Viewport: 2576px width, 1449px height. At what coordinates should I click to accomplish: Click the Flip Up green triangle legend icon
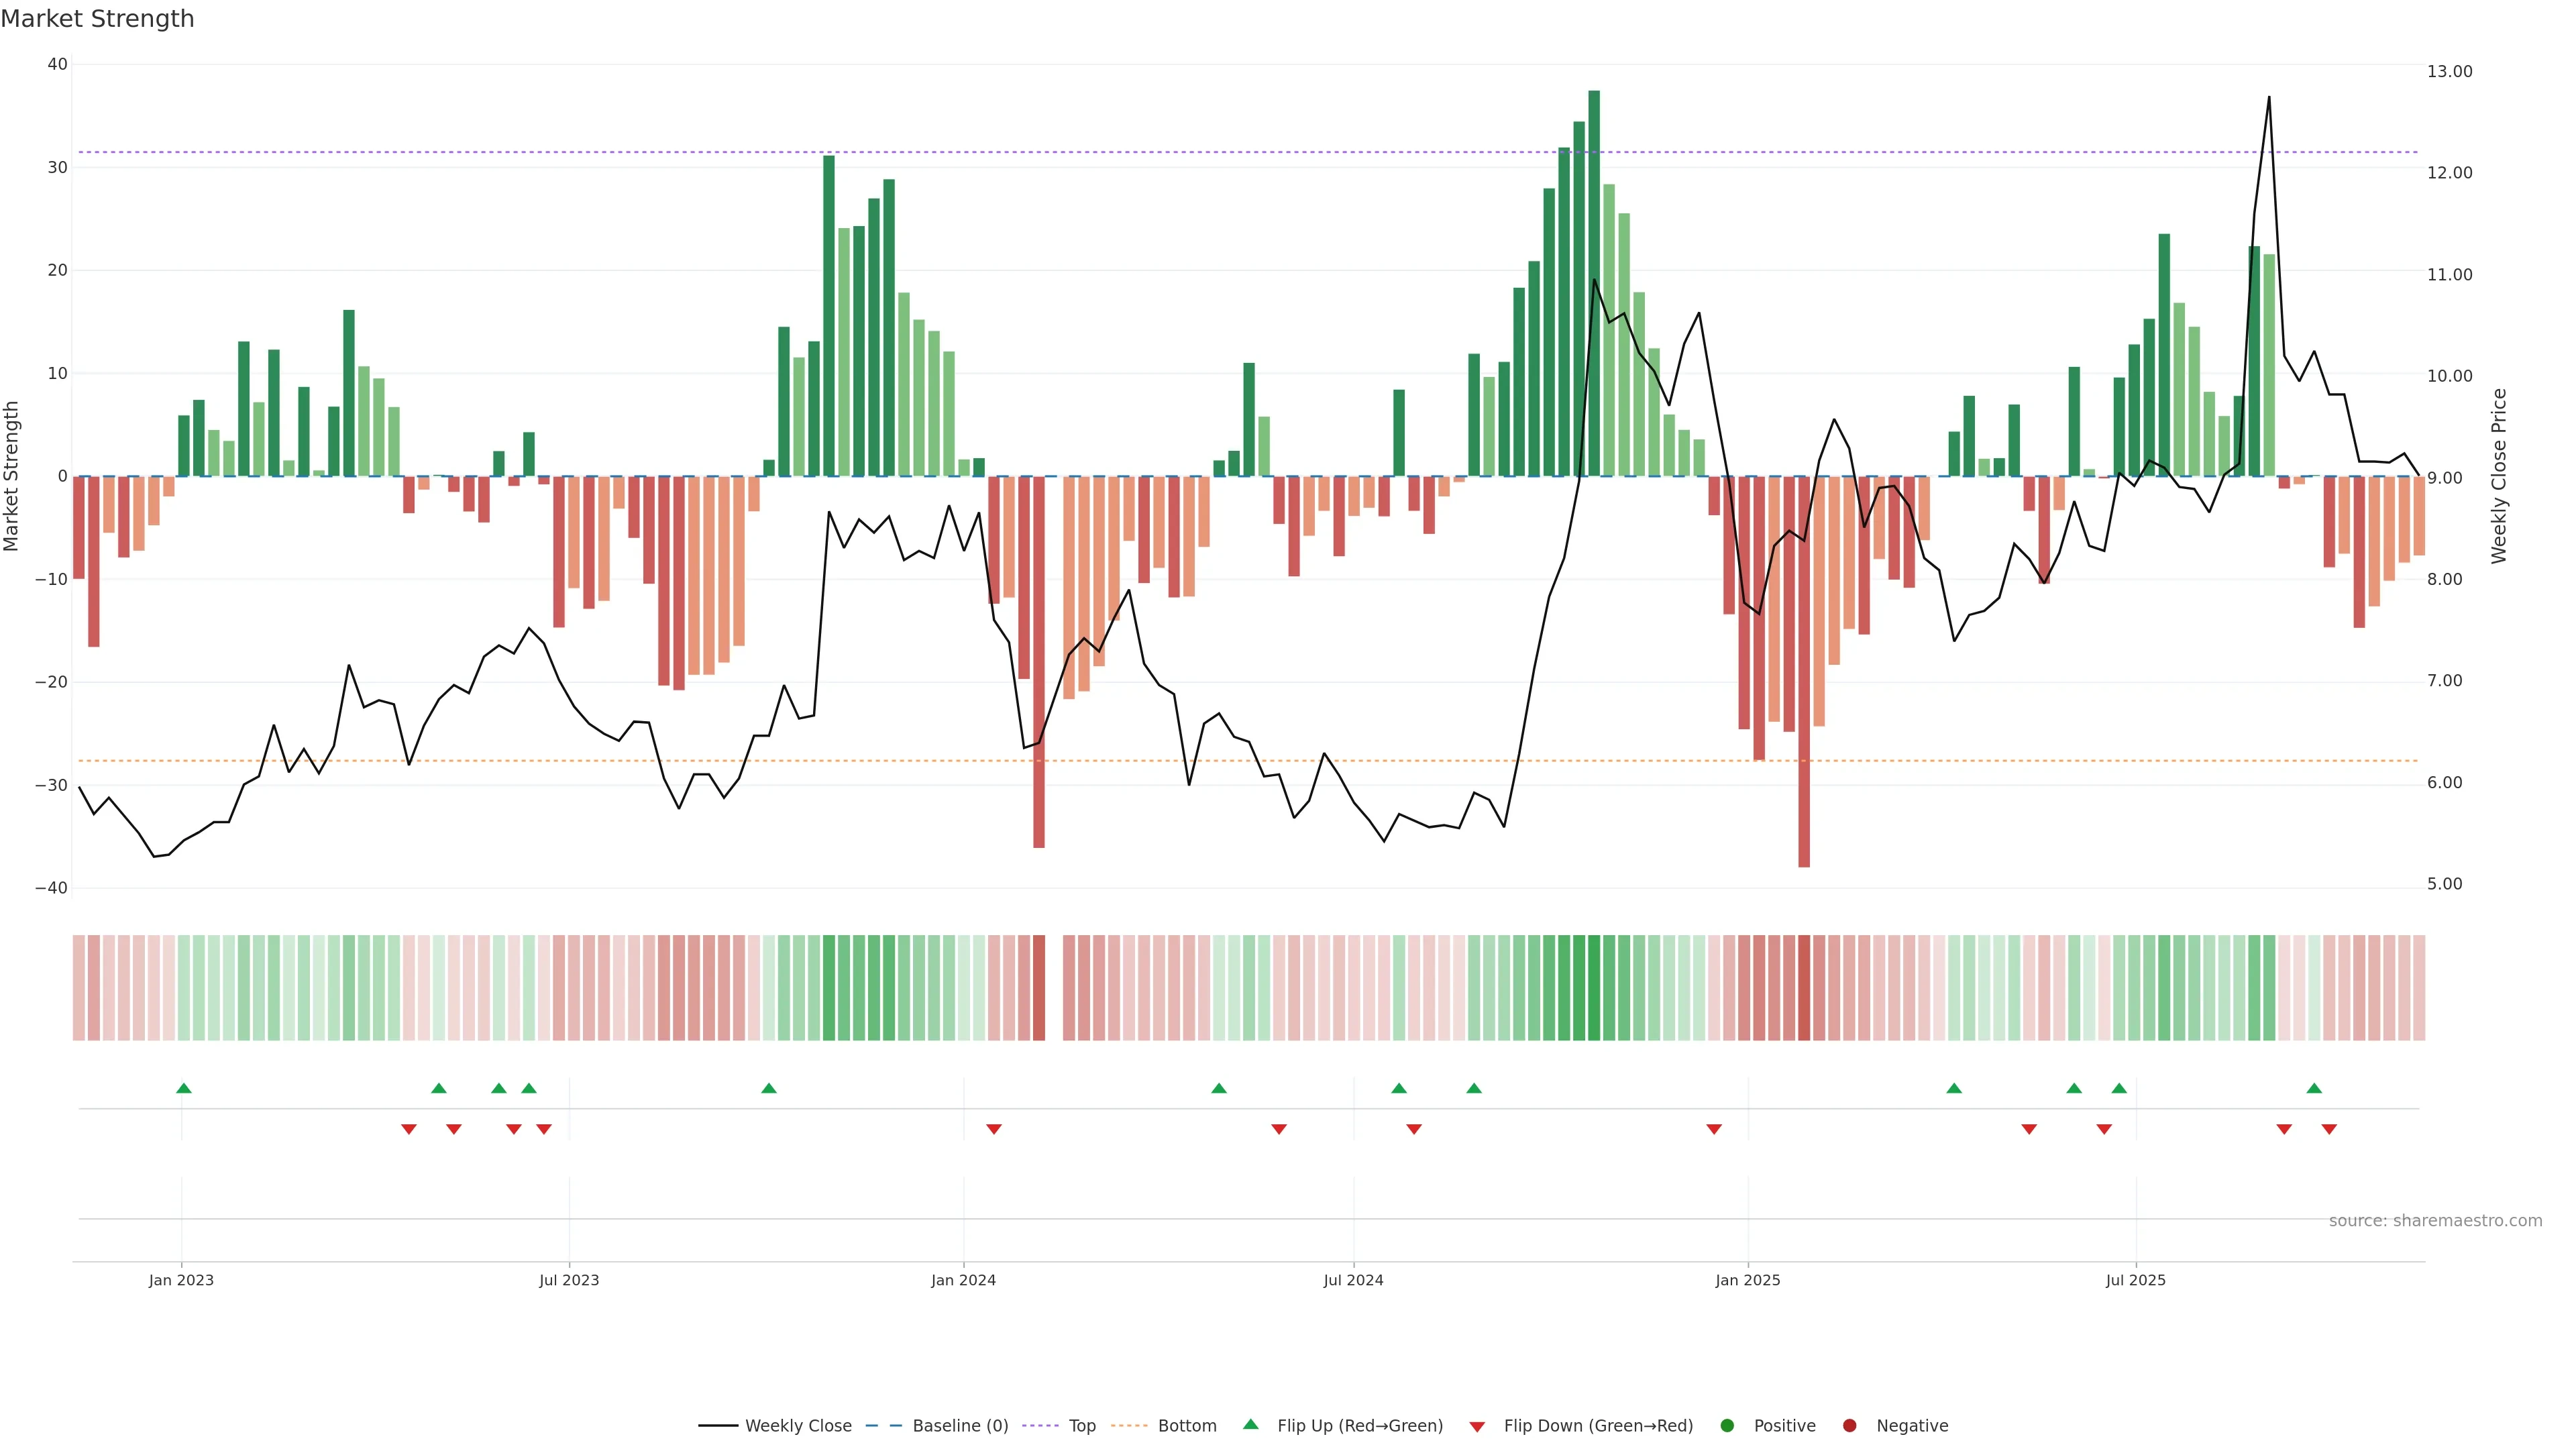click(x=1250, y=1425)
